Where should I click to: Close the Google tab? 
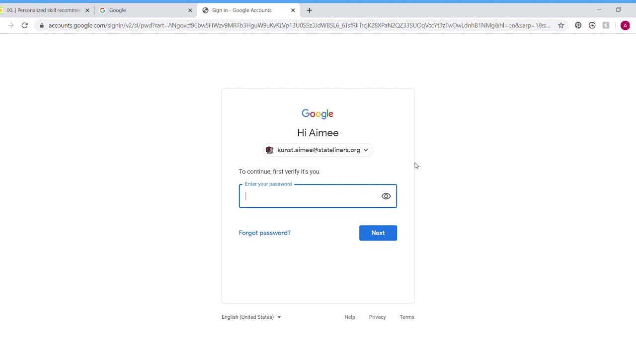[190, 10]
